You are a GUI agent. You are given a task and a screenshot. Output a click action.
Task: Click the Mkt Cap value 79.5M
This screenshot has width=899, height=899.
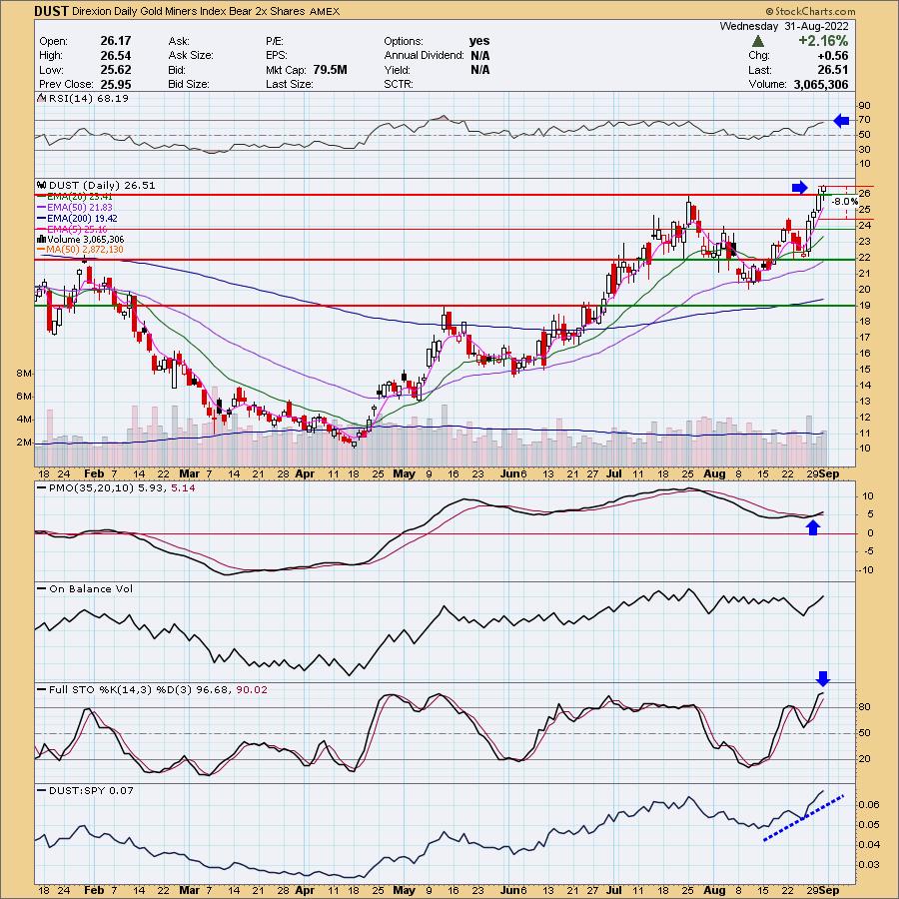[331, 69]
